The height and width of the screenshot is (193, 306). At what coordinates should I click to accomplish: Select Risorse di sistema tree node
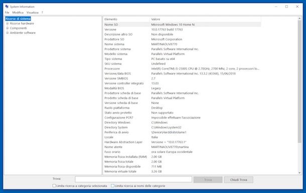18,18
